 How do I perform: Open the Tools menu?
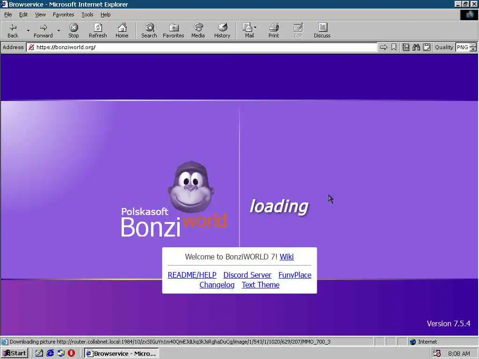click(87, 14)
